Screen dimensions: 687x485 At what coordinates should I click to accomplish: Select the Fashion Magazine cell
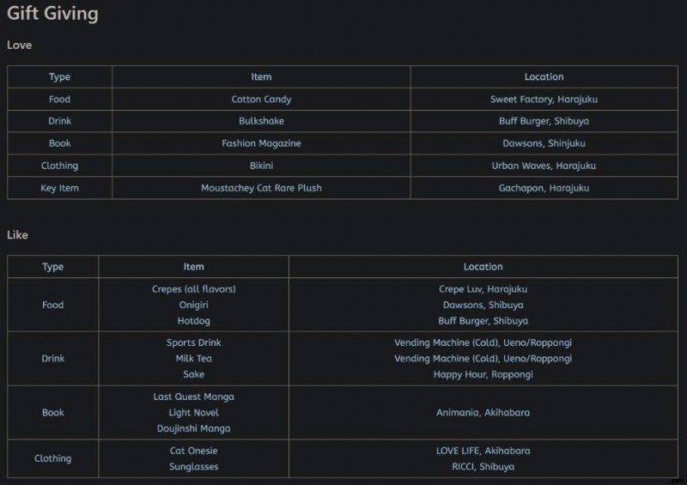pyautogui.click(x=261, y=143)
